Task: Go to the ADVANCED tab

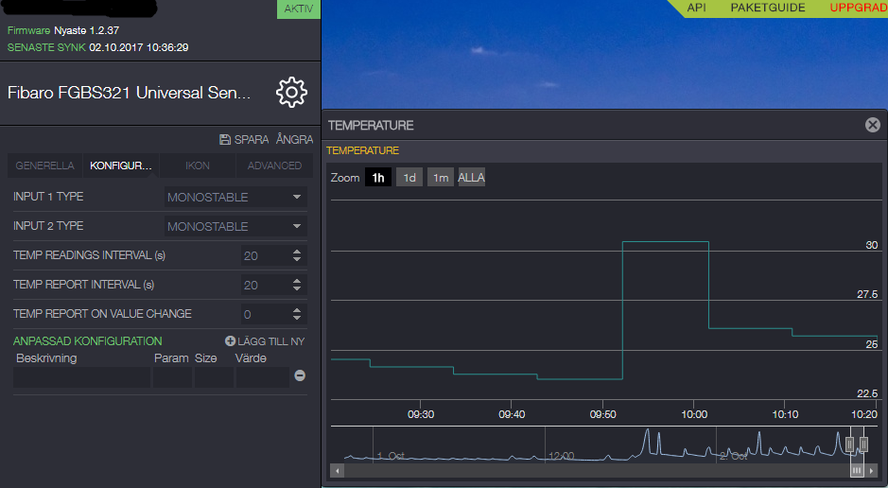Action: click(274, 166)
